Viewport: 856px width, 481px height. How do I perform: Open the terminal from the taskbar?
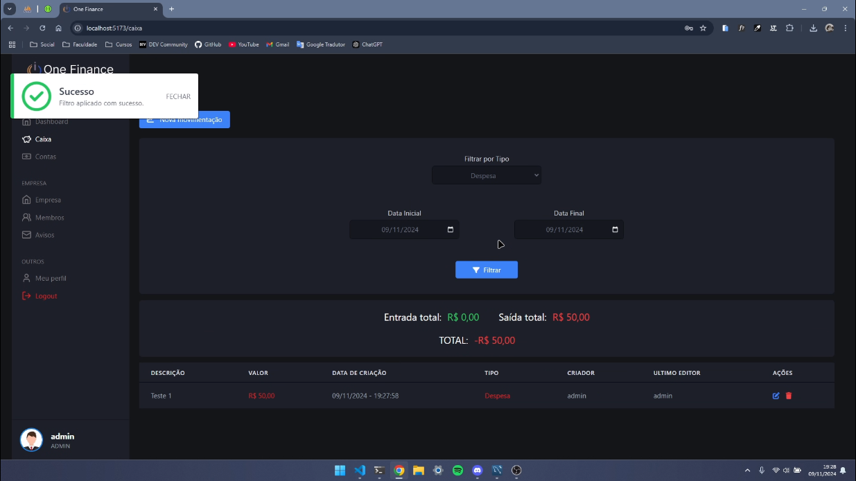click(379, 470)
